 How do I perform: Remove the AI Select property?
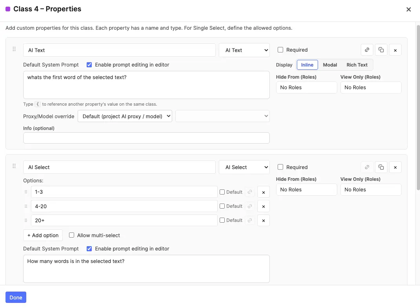click(395, 168)
